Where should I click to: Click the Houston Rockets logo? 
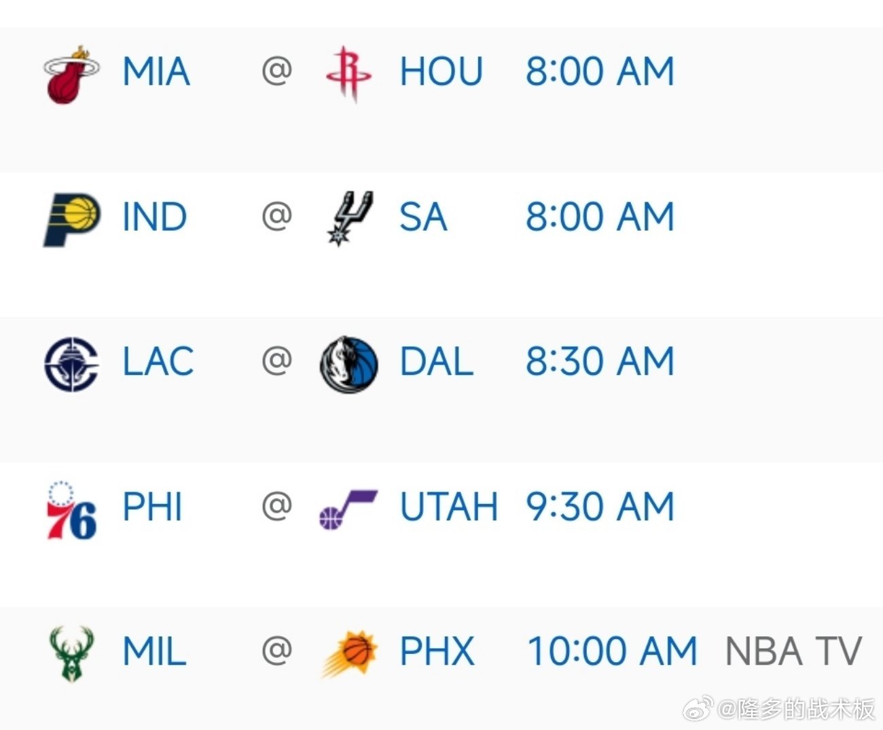pyautogui.click(x=348, y=73)
